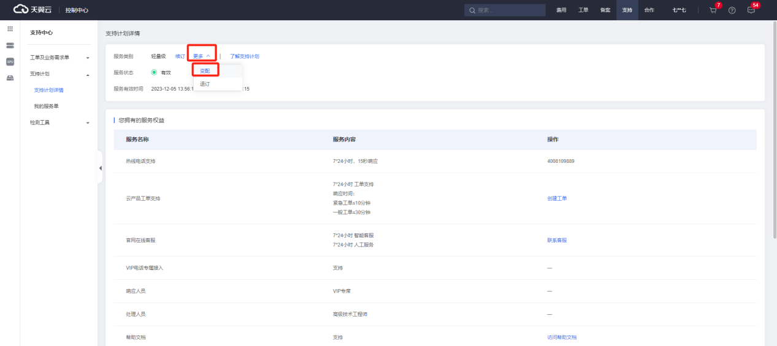Click the 续订 link

click(x=180, y=56)
